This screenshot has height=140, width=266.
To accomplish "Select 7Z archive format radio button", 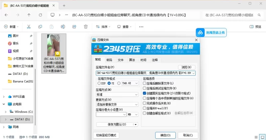I will (x=109, y=83).
